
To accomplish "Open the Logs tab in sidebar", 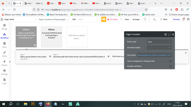I will pyautogui.click(x=4, y=81).
